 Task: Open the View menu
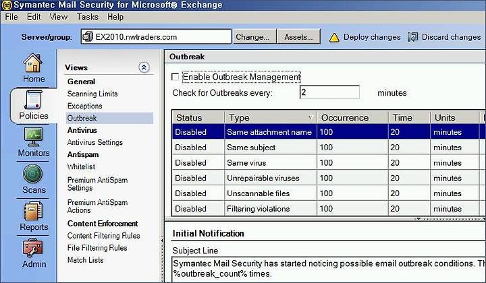point(59,17)
